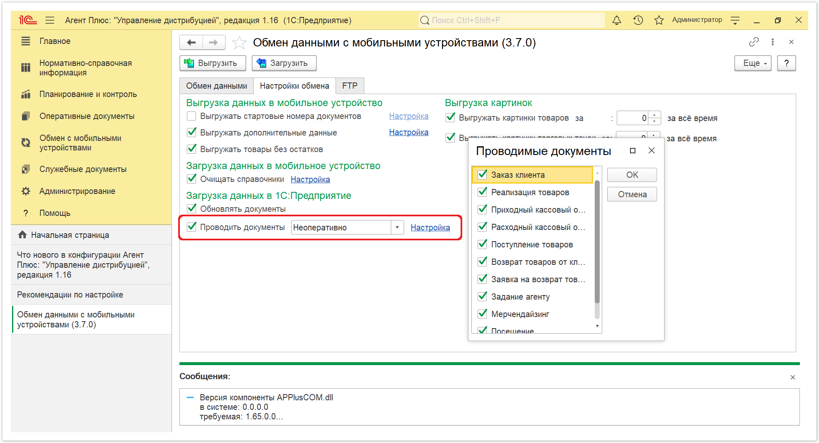Open the three-dot form options menu

click(772, 42)
